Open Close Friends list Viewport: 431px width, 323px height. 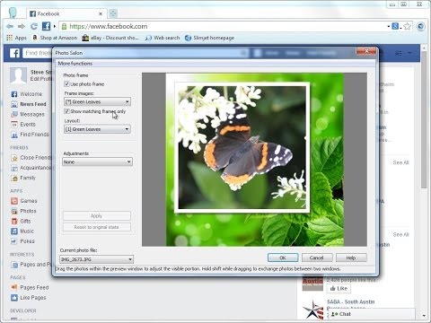click(31, 158)
